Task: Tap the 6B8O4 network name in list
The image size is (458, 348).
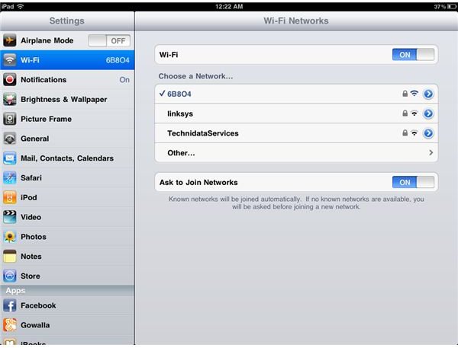Action: [x=179, y=94]
